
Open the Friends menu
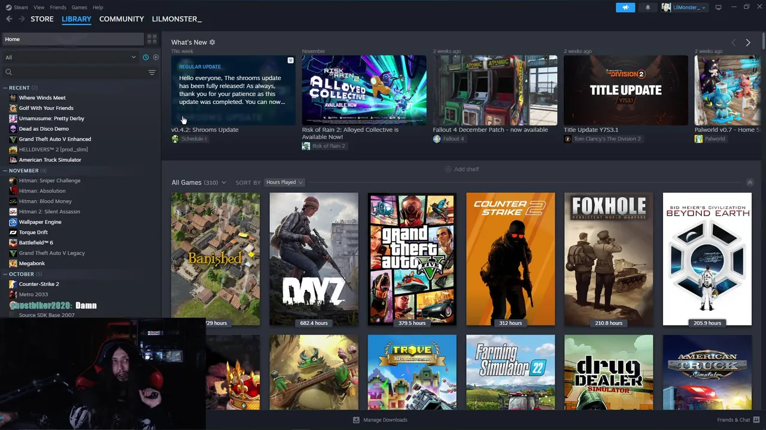click(x=58, y=7)
